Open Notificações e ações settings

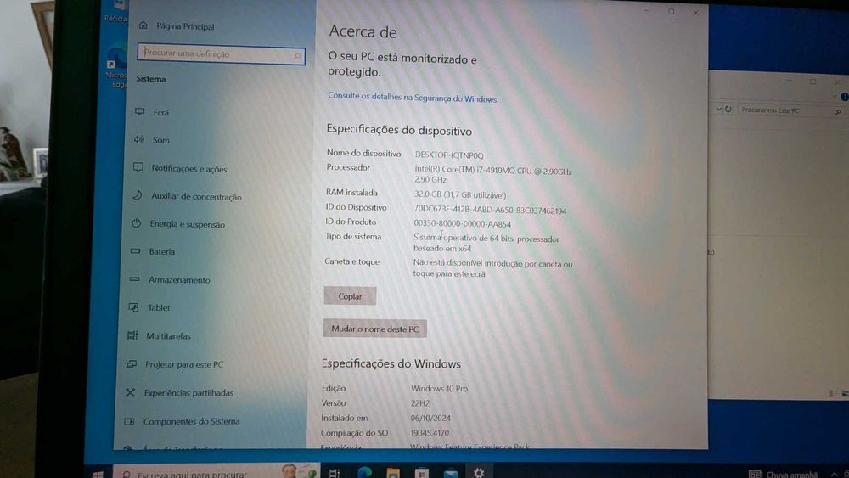189,168
